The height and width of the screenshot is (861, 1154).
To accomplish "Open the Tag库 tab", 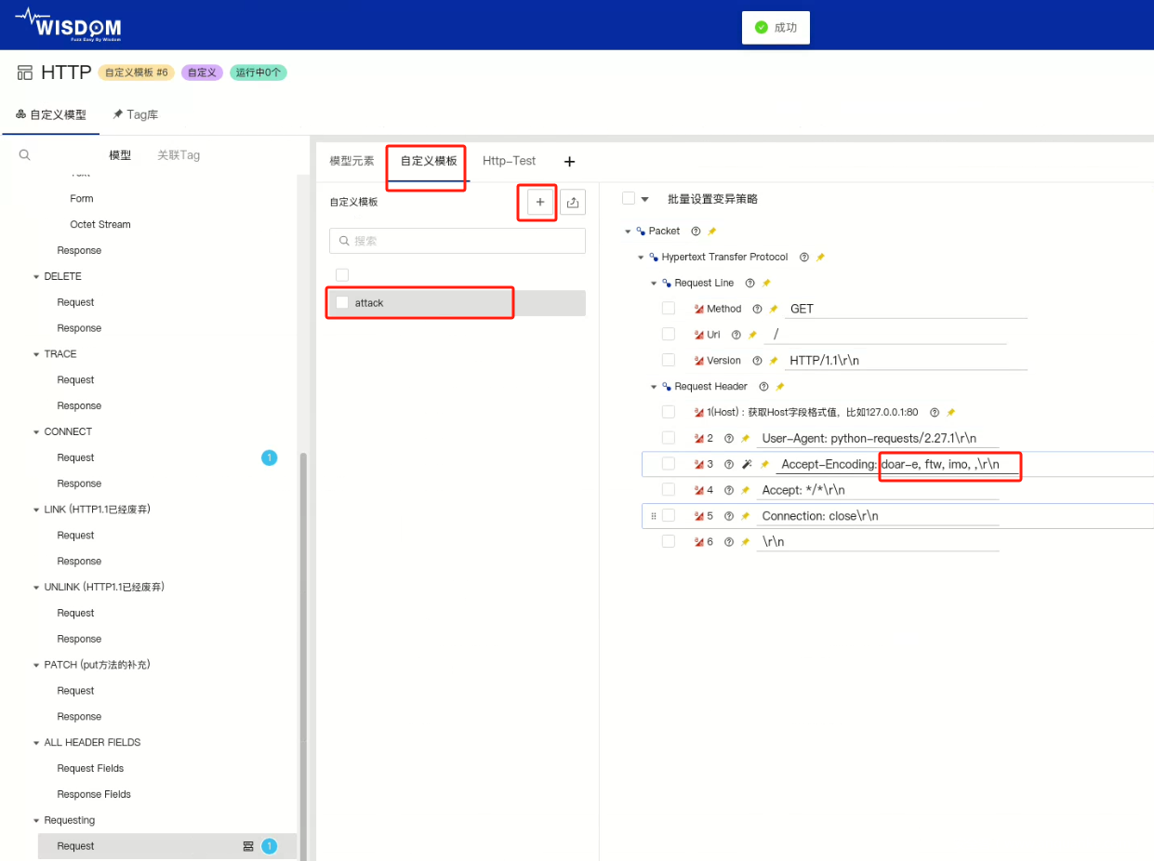I will click(136, 114).
